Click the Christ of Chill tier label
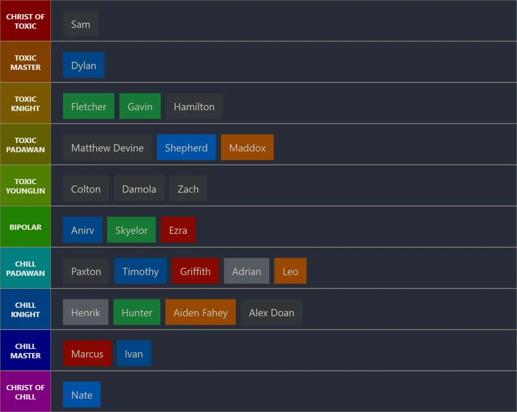 click(x=25, y=392)
